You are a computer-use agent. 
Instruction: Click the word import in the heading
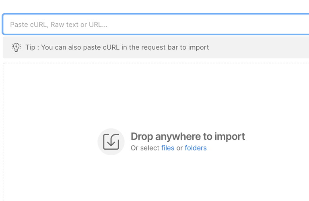coord(229,136)
